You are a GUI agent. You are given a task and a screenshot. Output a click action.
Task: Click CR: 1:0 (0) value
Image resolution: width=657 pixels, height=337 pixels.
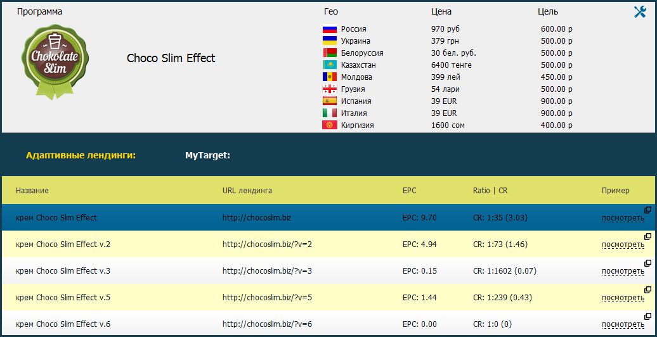pyautogui.click(x=492, y=324)
